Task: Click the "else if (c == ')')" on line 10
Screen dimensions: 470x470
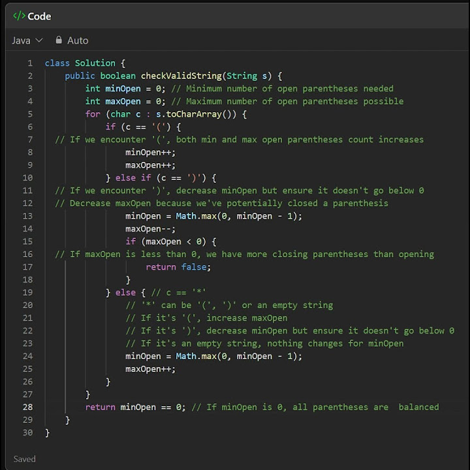Action: pyautogui.click(x=161, y=178)
